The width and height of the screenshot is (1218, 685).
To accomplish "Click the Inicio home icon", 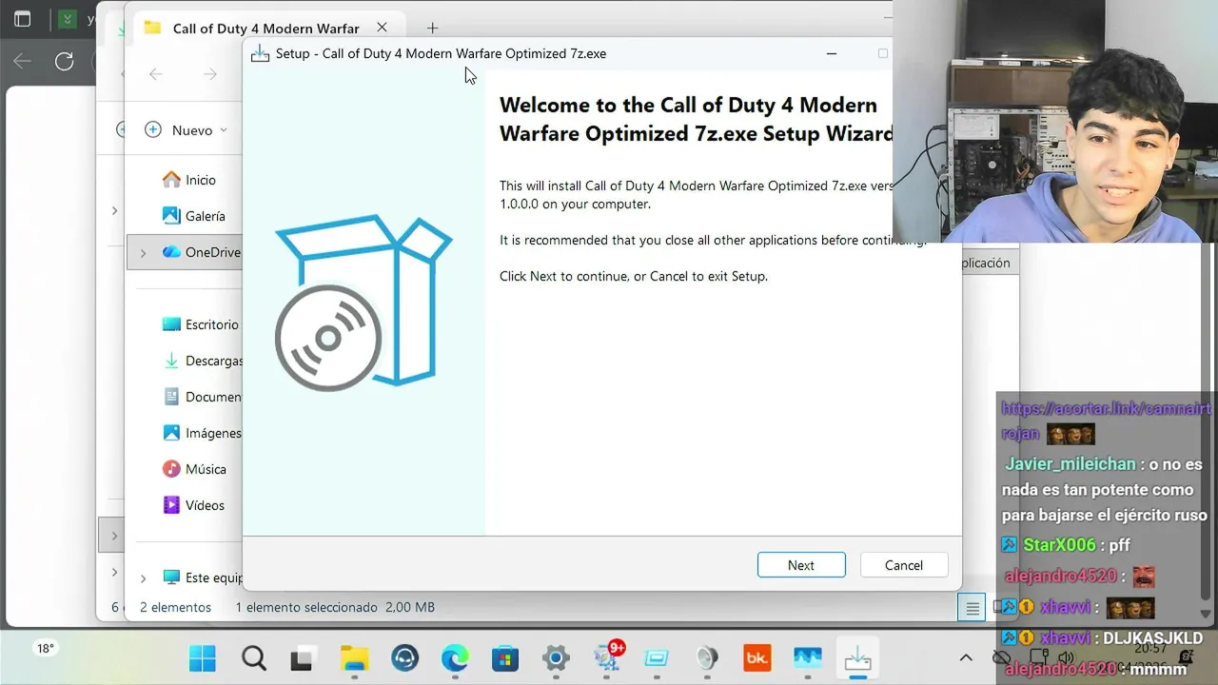I will point(171,179).
